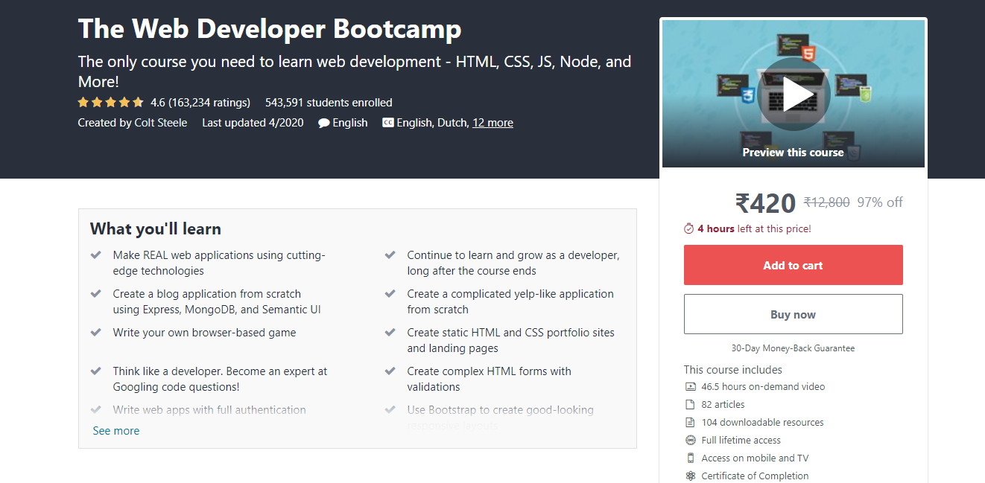Click checkmark beside Think like a developer
The image size is (985, 483).
[96, 371]
